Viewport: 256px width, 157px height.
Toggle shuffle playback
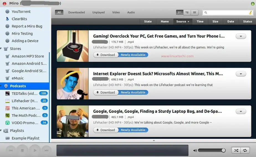tap(236, 150)
